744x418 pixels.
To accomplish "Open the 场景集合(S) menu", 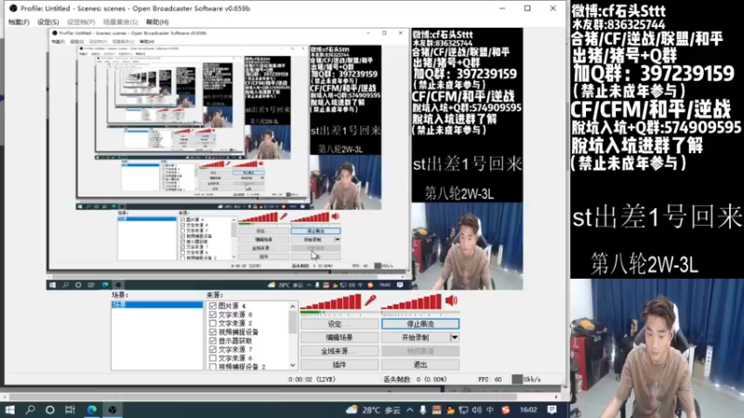I will tap(120, 21).
